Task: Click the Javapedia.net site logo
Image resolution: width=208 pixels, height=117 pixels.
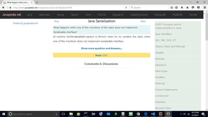Action: pos(12,15)
